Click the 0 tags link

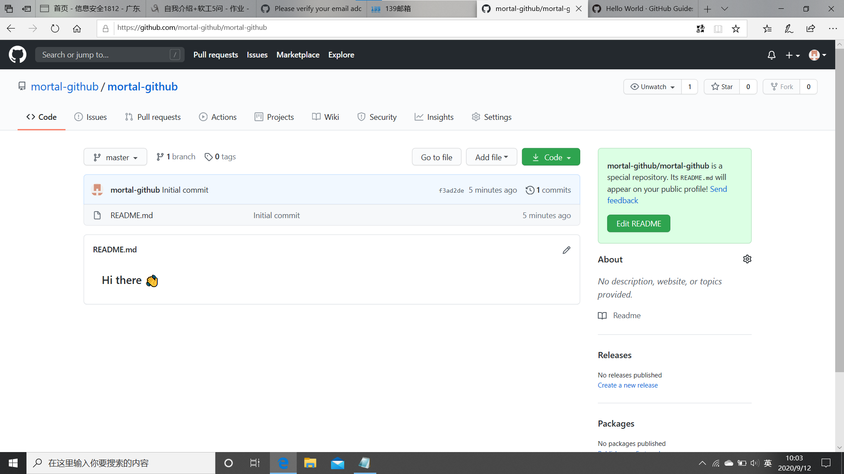point(220,157)
